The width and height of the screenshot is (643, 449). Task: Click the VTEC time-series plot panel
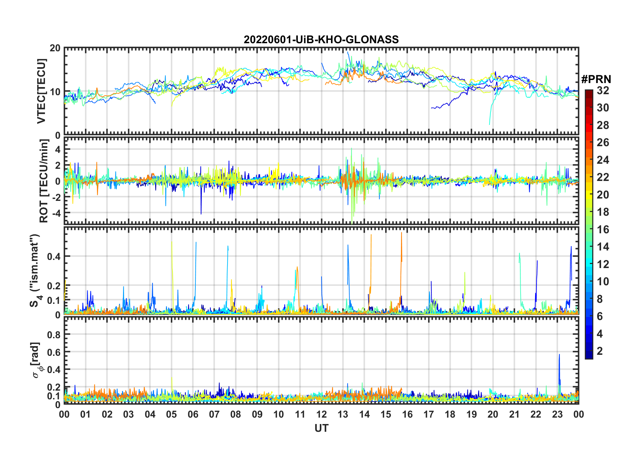pos(321,91)
